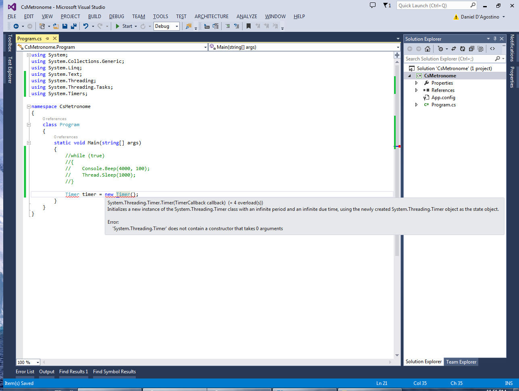Click the Undo arrow icon

pos(86,26)
